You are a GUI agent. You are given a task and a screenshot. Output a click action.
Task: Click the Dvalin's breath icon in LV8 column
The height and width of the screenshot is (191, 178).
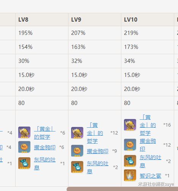[24, 163]
